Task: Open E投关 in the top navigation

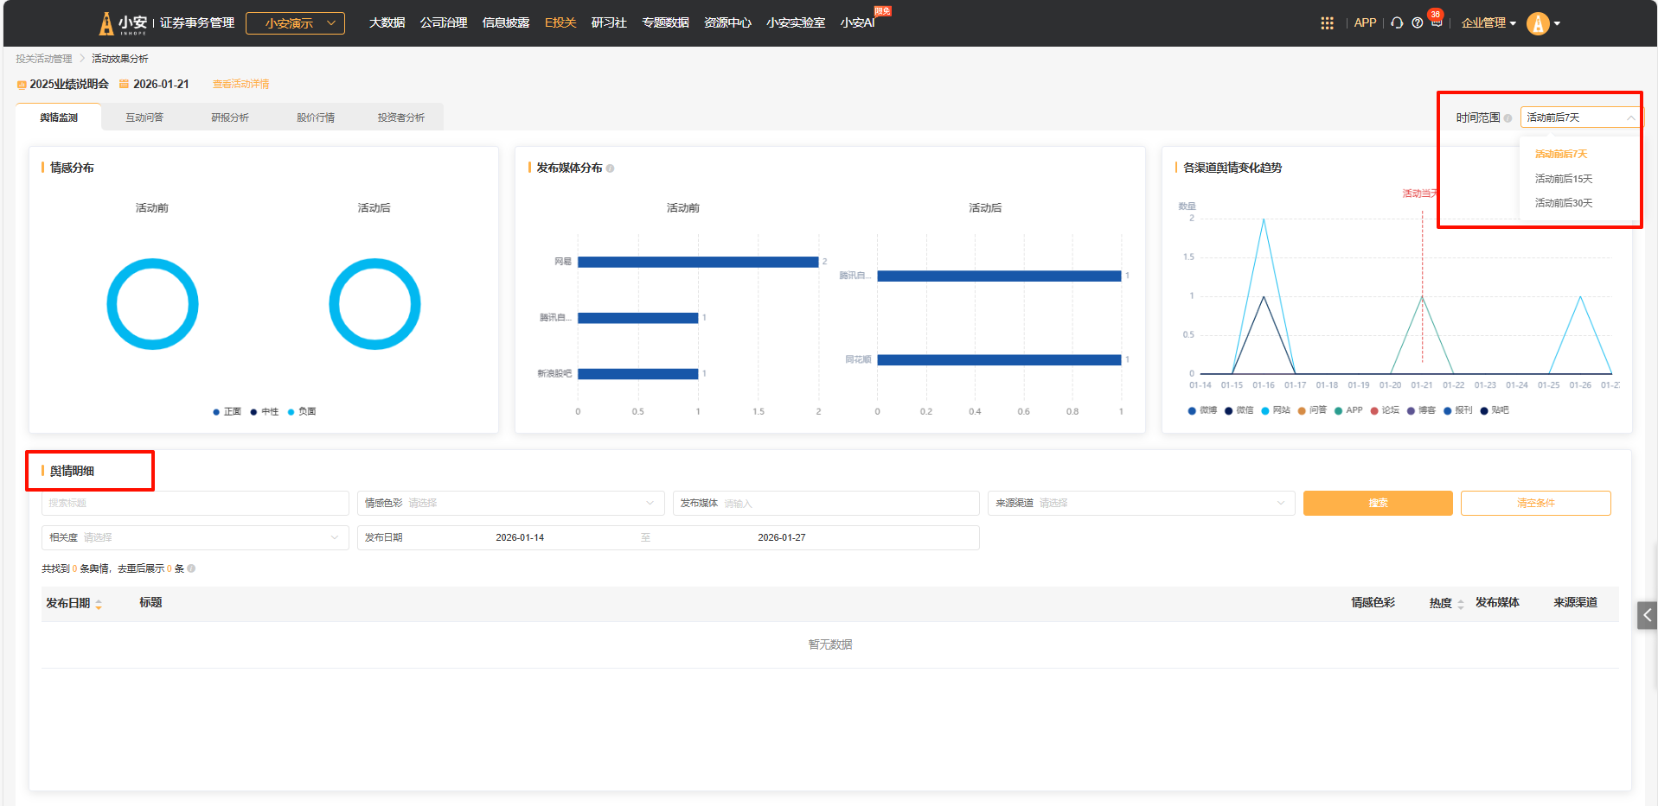Action: click(560, 23)
